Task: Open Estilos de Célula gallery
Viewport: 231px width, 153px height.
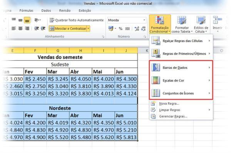Action: click(x=201, y=24)
